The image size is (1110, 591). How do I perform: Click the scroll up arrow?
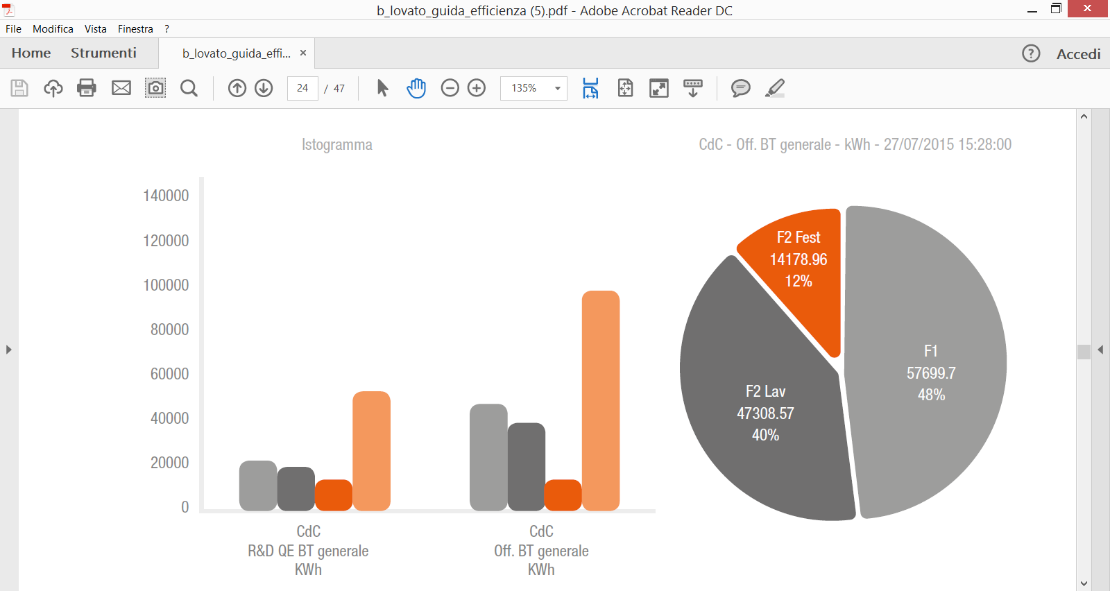[x=1084, y=117]
